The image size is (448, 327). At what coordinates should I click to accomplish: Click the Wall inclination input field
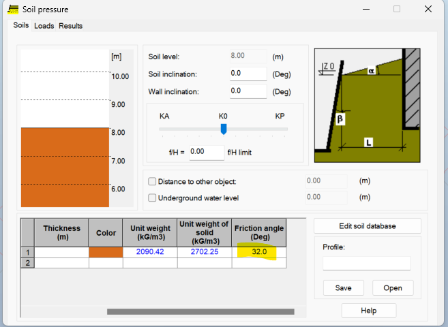click(248, 91)
